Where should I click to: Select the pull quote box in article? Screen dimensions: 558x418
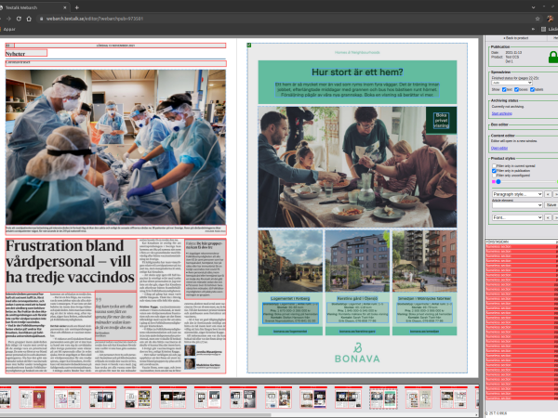[x=116, y=316]
